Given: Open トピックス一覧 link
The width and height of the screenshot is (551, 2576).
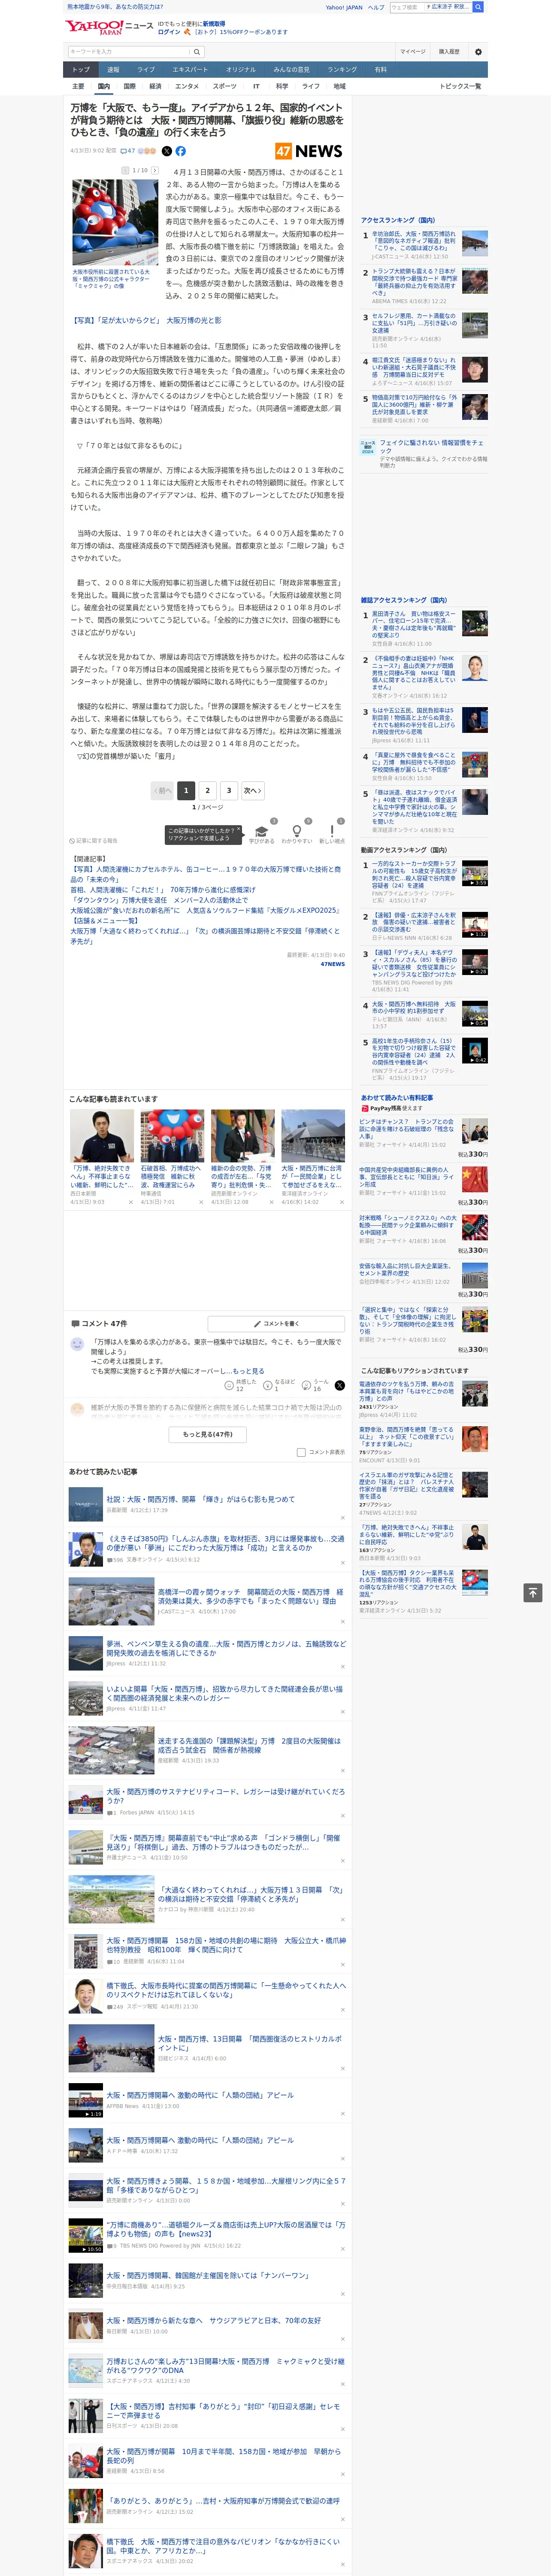Looking at the screenshot, I should pyautogui.click(x=461, y=86).
